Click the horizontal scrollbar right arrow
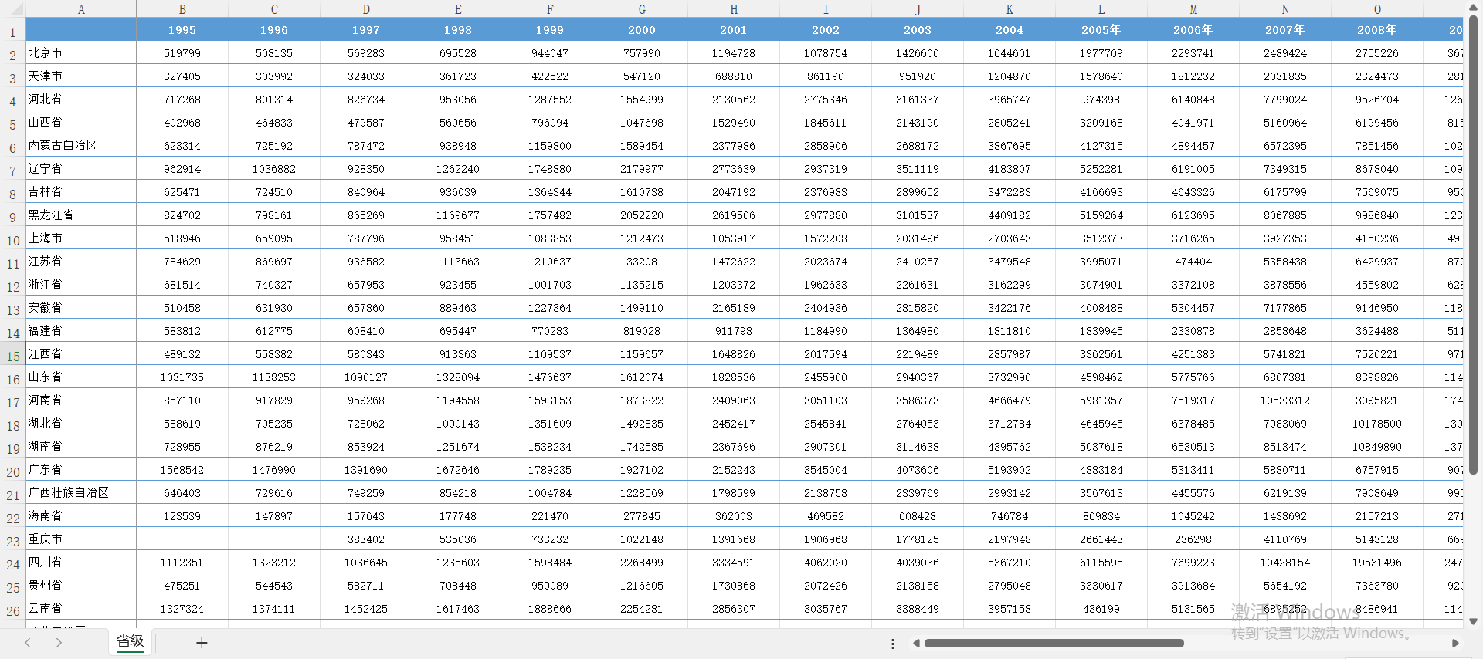1483x659 pixels. 1455,643
